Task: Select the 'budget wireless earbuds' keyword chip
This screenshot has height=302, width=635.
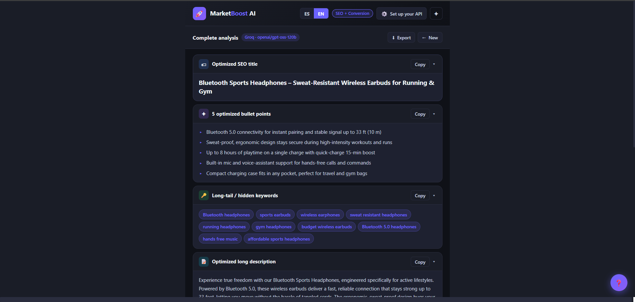Action: (x=327, y=227)
